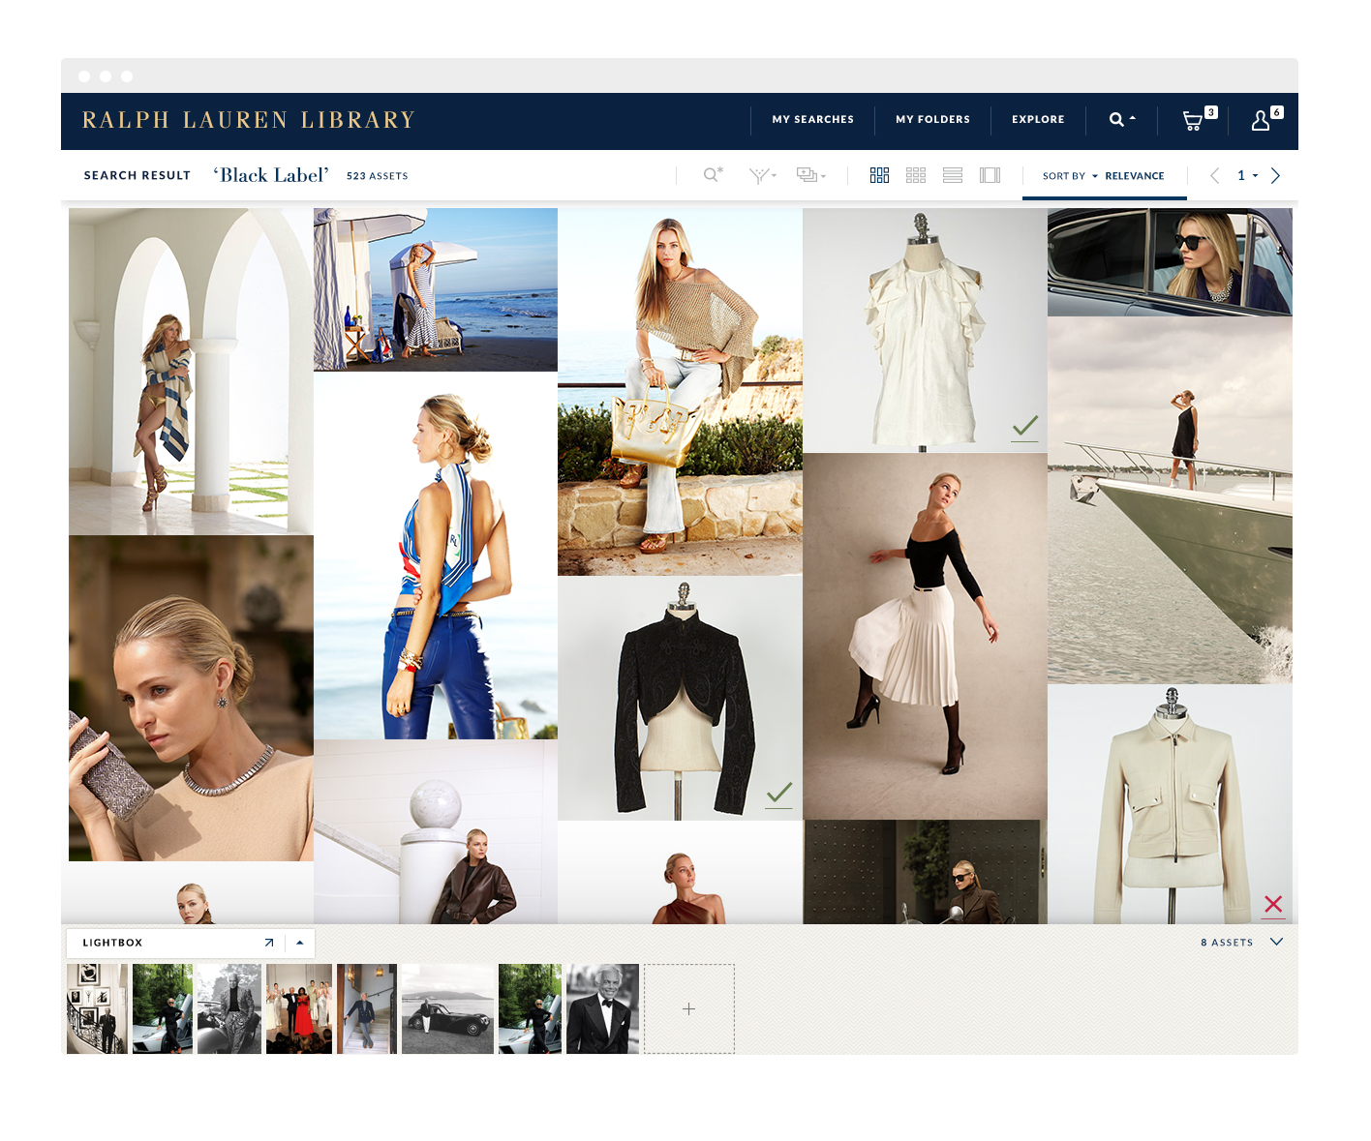This screenshot has width=1371, height=1141.
Task: Go to the next results page
Action: [1275, 175]
